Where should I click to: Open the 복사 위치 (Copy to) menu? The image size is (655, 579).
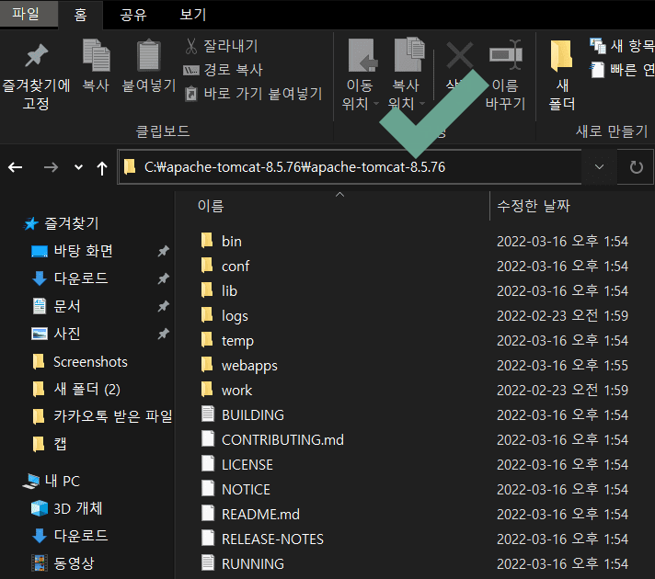[406, 75]
